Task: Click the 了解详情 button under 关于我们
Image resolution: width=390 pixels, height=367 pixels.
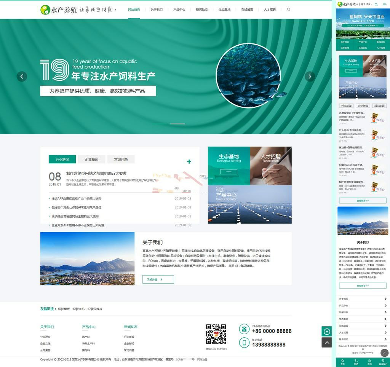Action: [158, 279]
